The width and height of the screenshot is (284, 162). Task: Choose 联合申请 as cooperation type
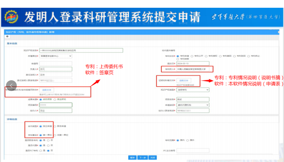point(55,126)
